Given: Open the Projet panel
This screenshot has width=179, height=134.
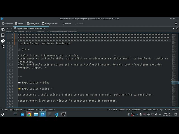Looking at the screenshot, I should tap(39, 109).
